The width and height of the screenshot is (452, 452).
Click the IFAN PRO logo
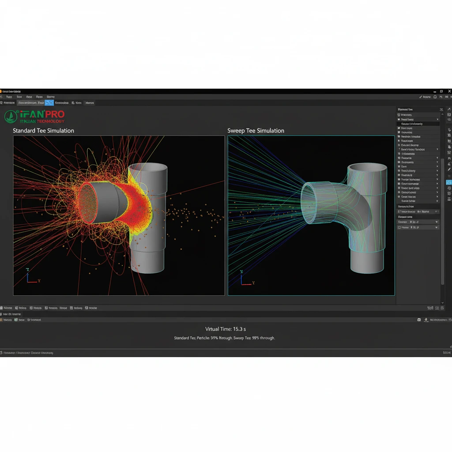34,117
